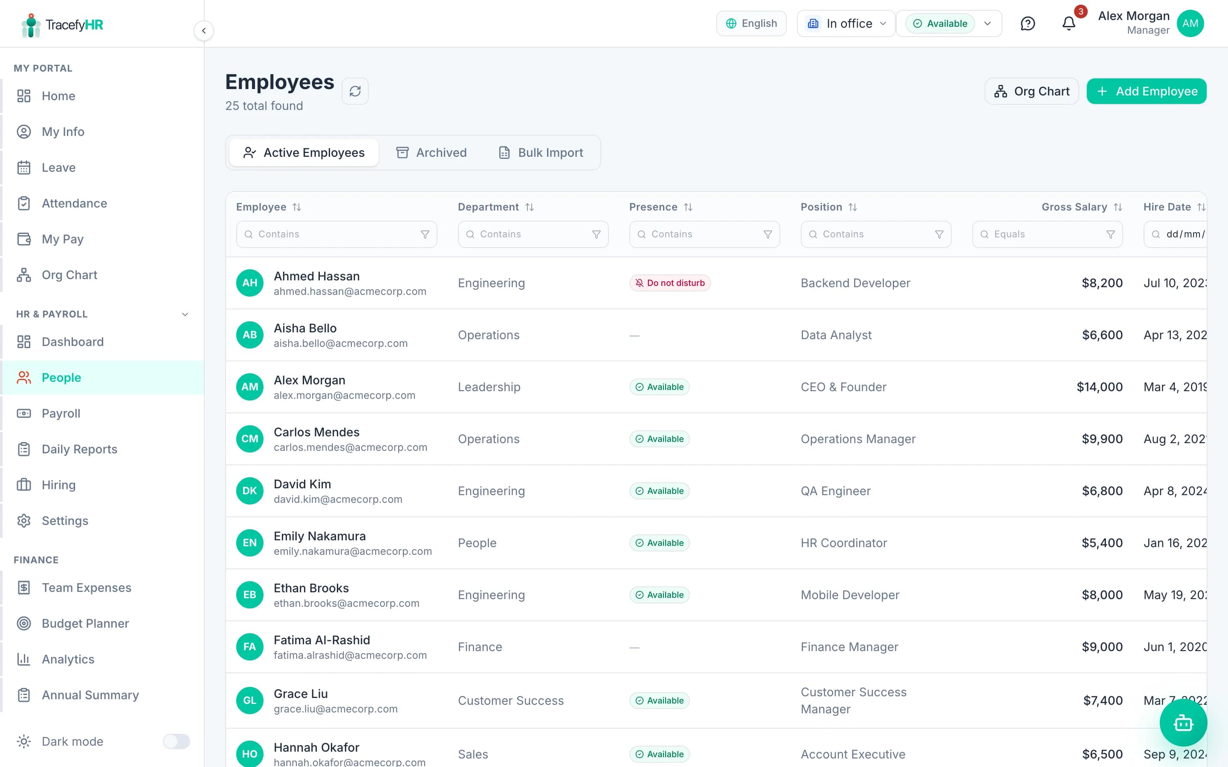The width and height of the screenshot is (1228, 767).
Task: Click the Add Employee button
Action: [x=1146, y=91]
